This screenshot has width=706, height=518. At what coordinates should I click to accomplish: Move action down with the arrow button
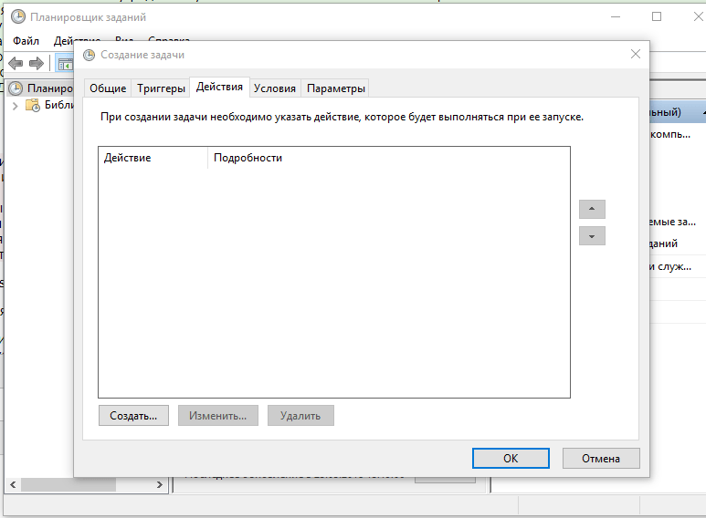pyautogui.click(x=592, y=236)
